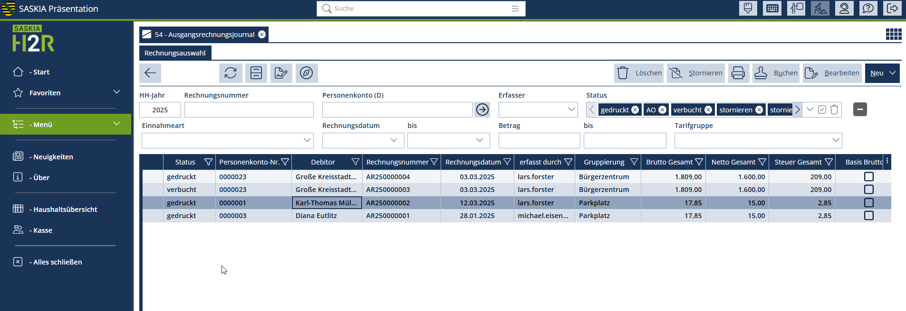906x311 pixels.
Task: Tick Basis Brutto checkbox for invoice AR250000002
Action: point(868,203)
